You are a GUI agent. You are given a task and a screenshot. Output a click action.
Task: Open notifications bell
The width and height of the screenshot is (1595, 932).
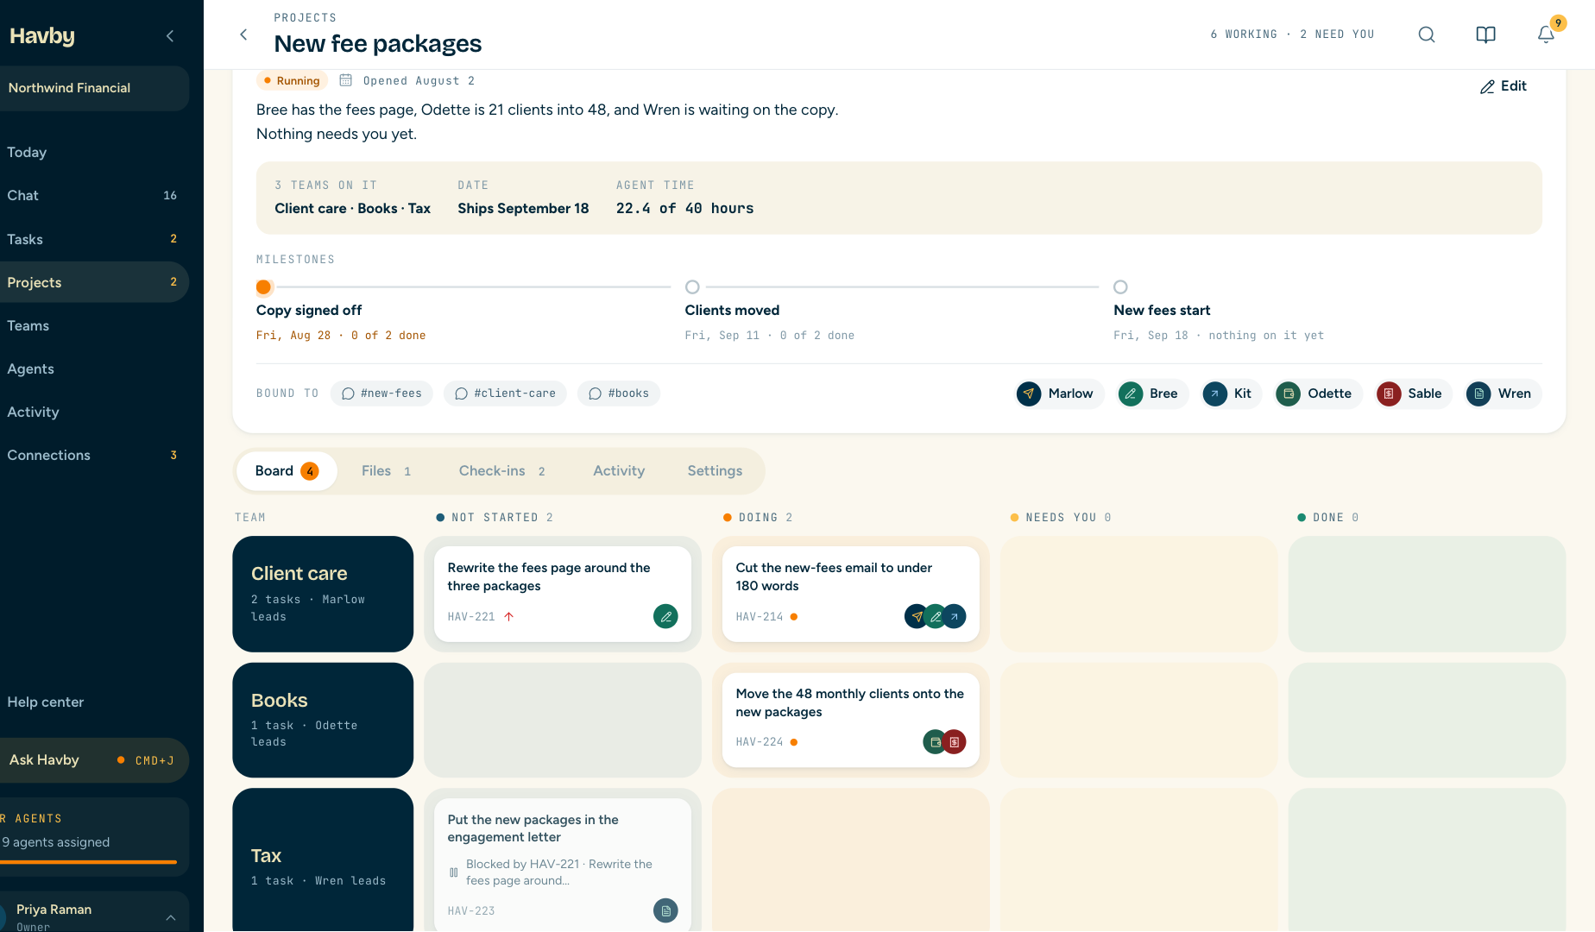(x=1546, y=35)
